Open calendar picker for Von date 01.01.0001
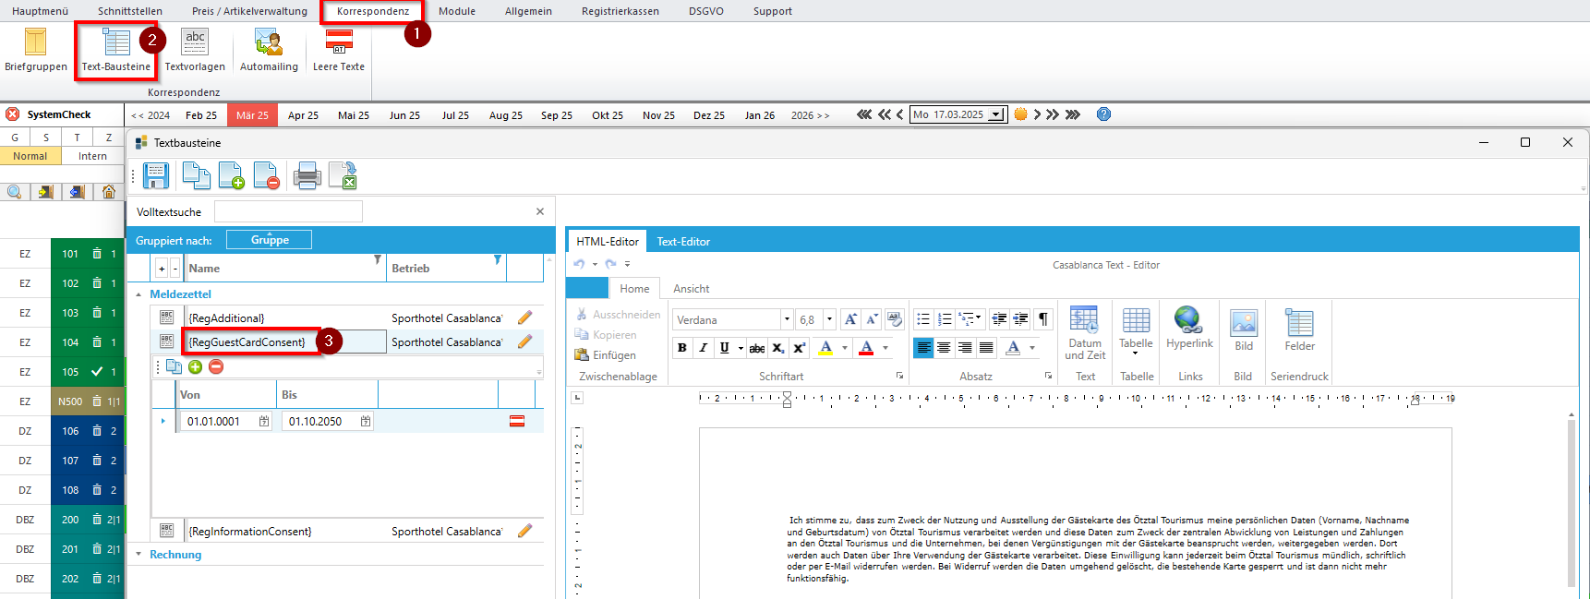The width and height of the screenshot is (1590, 599). point(264,421)
